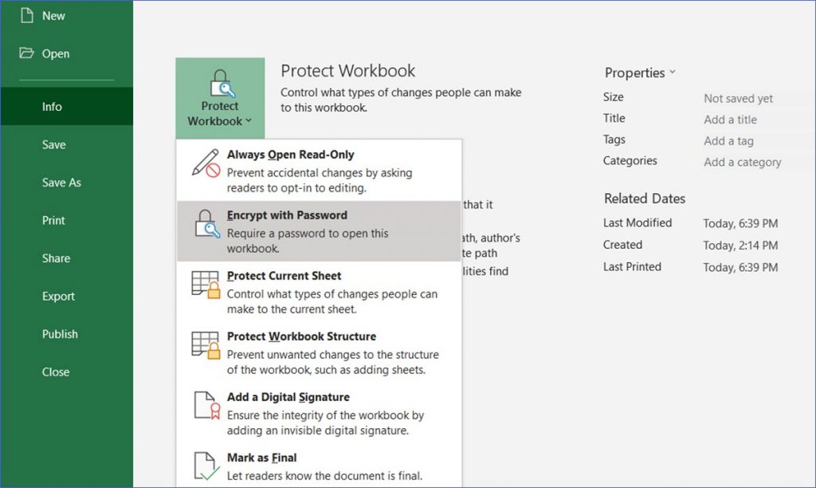Select the Always Open Read-Only pencil icon

207,162
